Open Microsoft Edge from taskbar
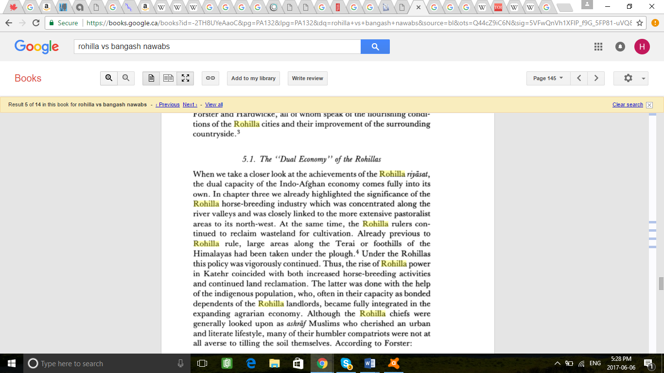Screen dimensions: 664x373 click(251, 363)
